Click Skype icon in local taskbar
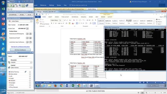 [3, 44]
